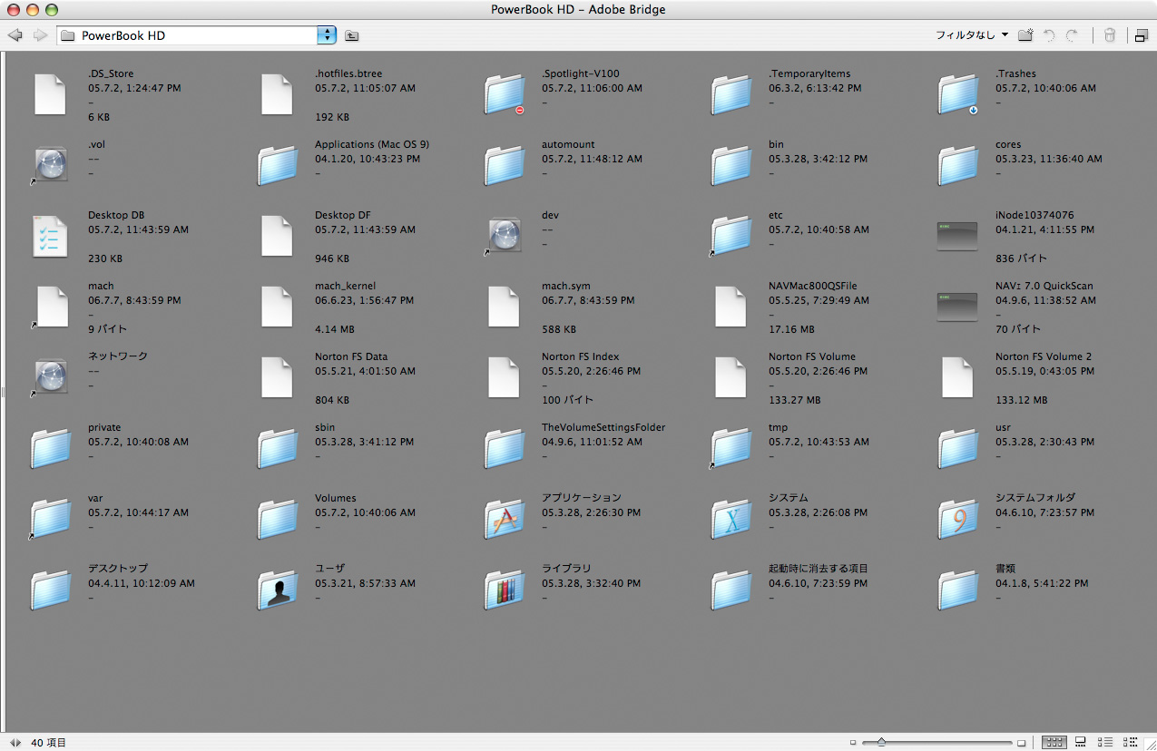Click the "tmp" folder name
The height and width of the screenshot is (751, 1157).
click(x=779, y=427)
